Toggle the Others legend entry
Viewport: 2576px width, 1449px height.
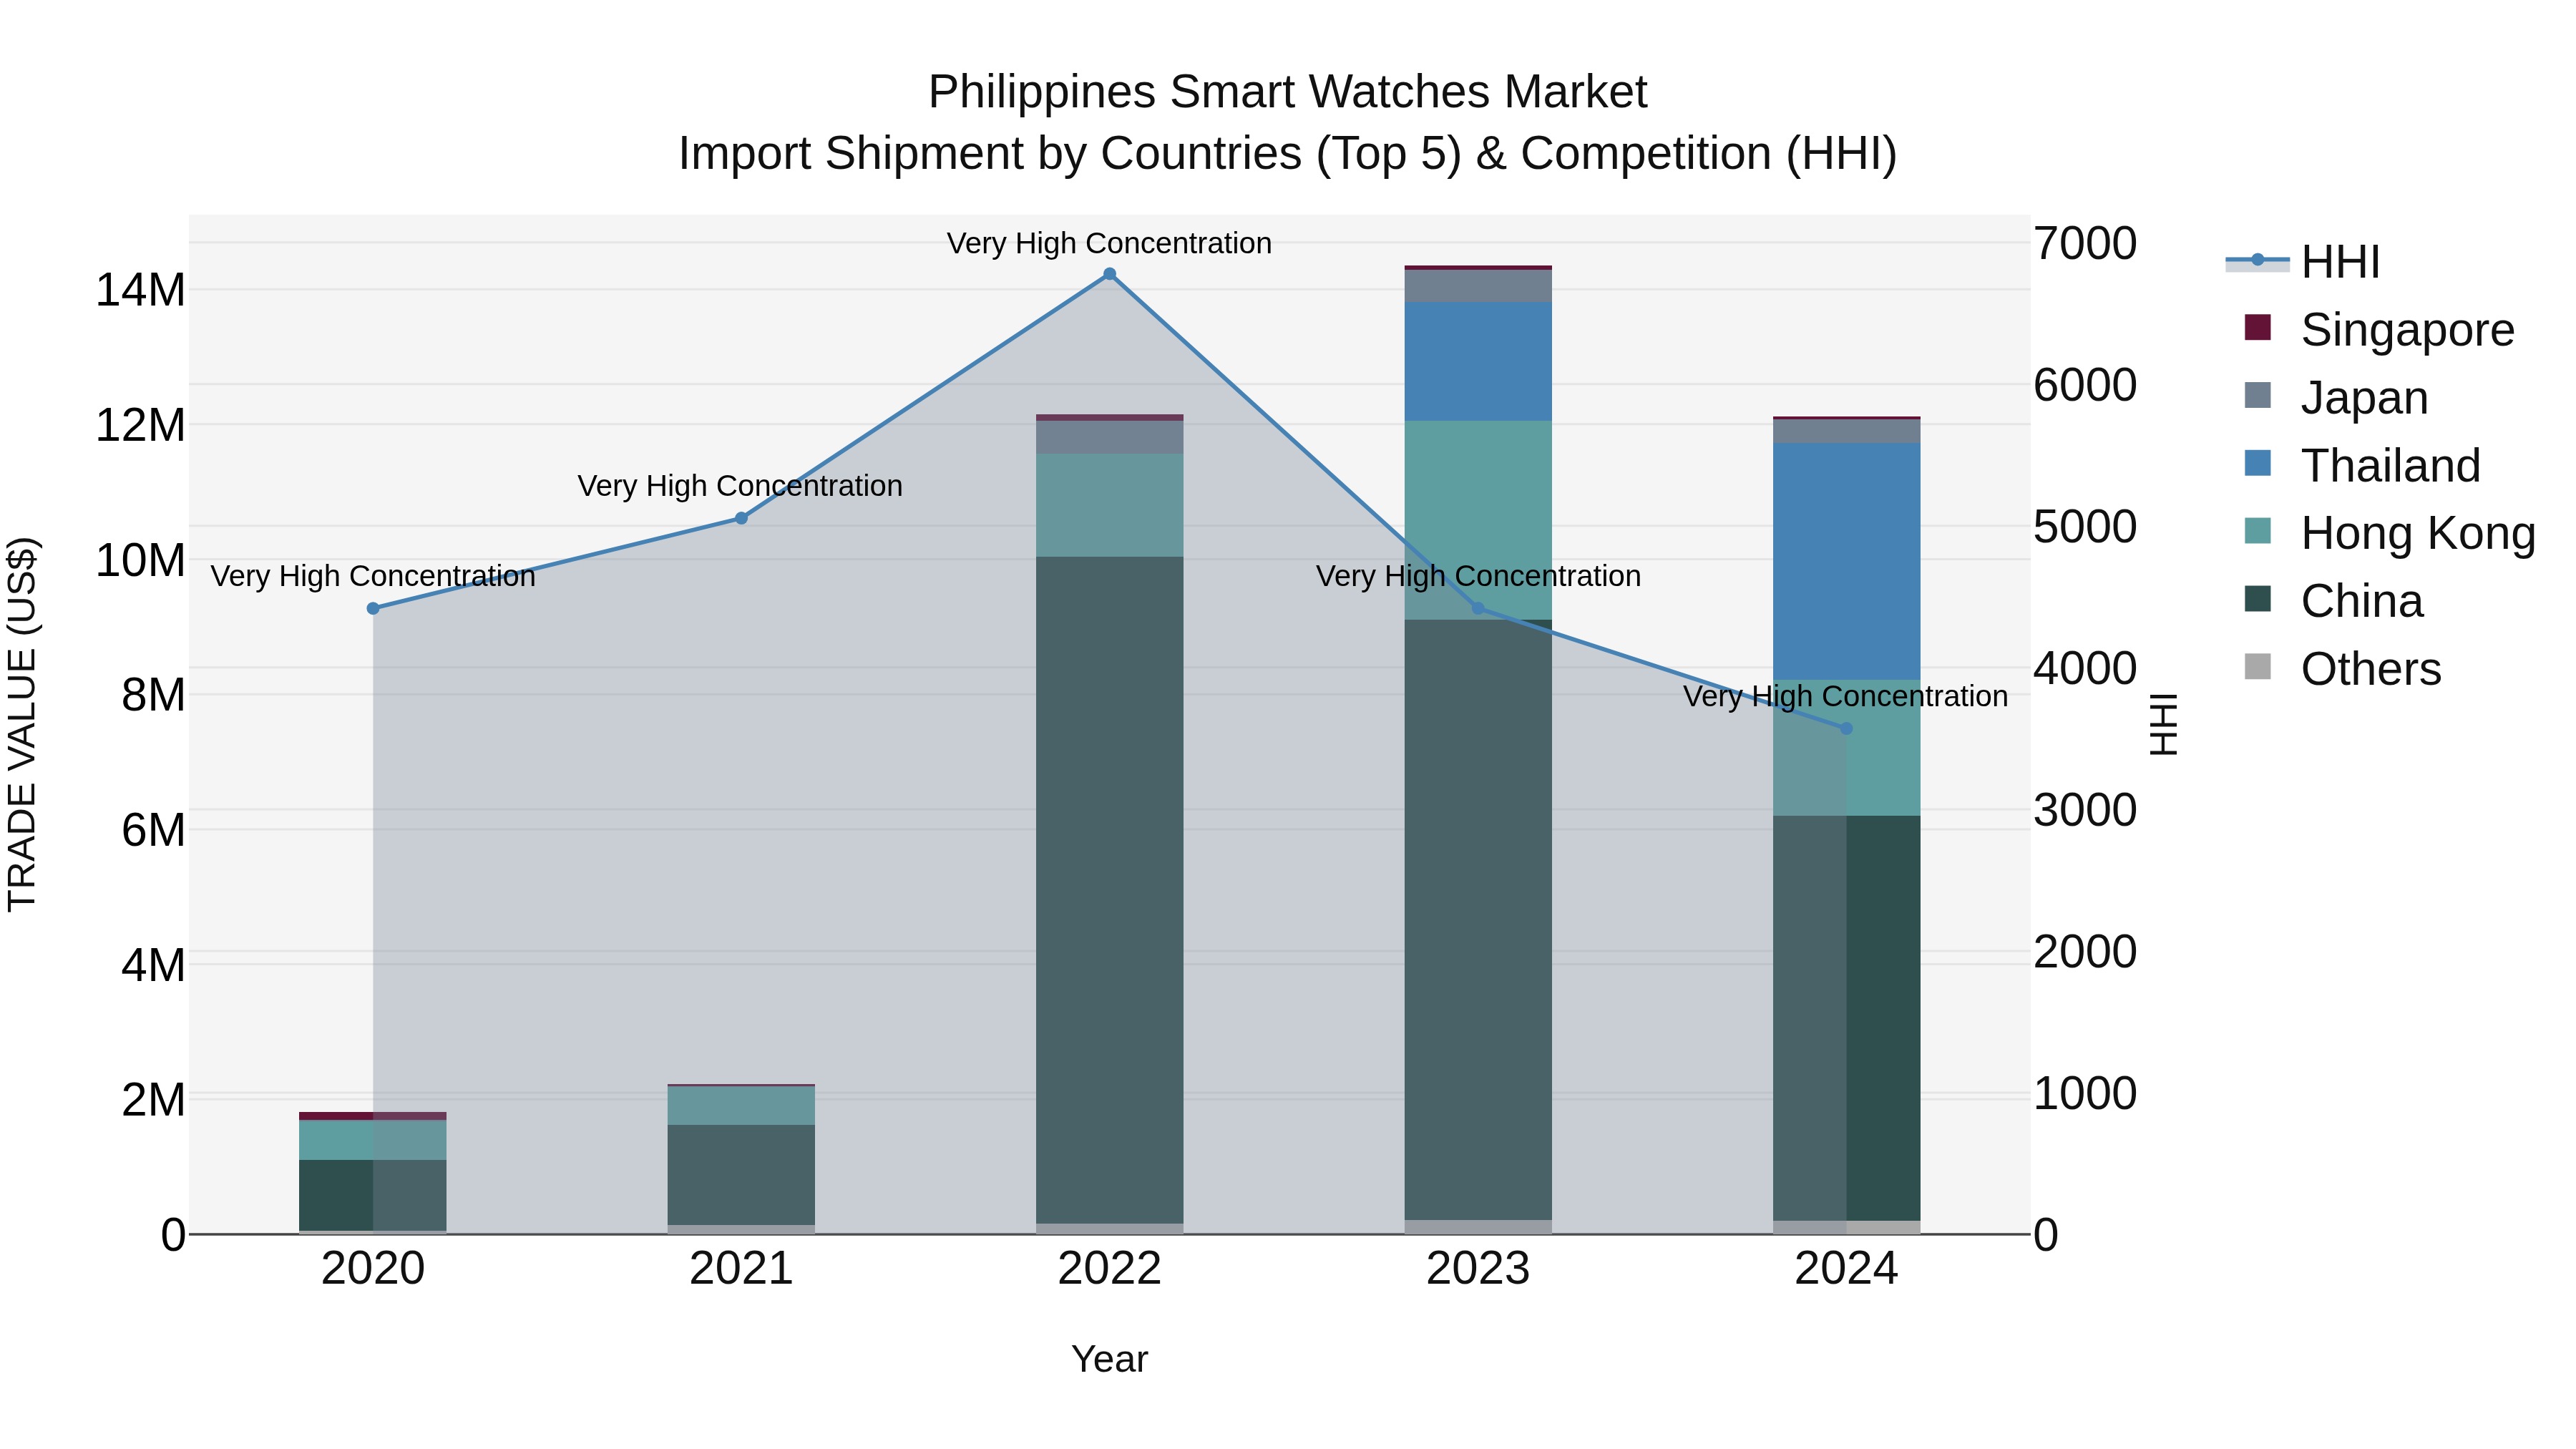pyautogui.click(x=2342, y=669)
